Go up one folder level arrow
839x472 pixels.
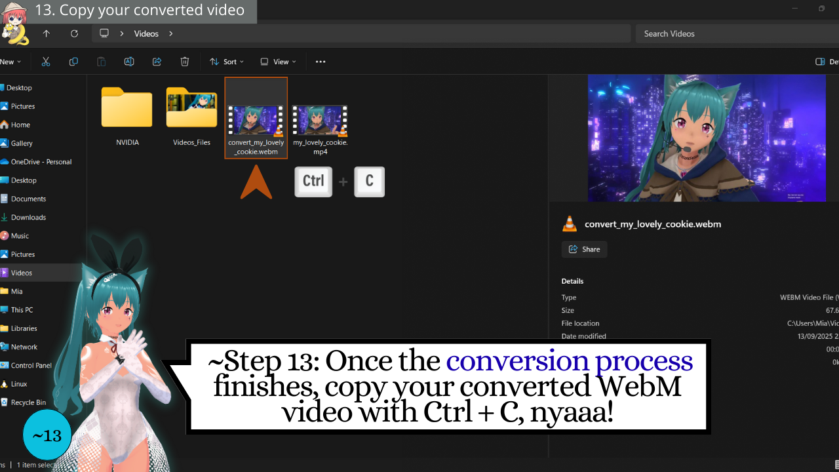(46, 33)
